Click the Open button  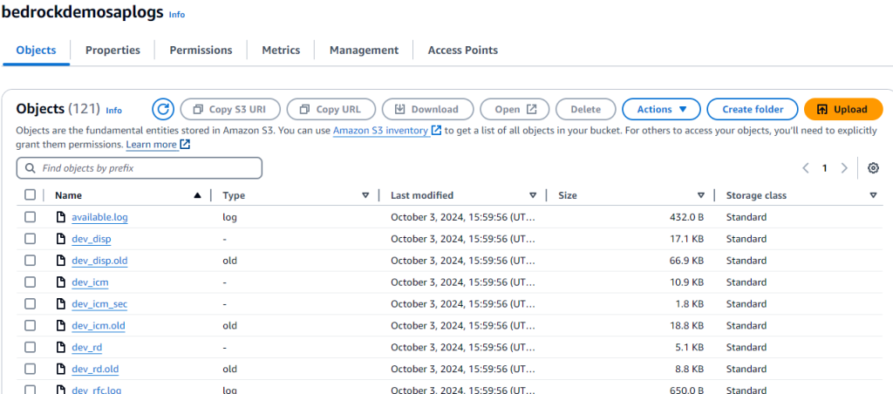point(515,109)
